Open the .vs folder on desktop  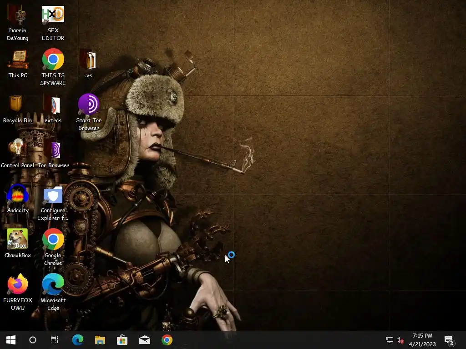(x=88, y=64)
